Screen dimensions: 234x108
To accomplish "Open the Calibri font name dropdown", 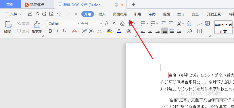I will [78, 23].
